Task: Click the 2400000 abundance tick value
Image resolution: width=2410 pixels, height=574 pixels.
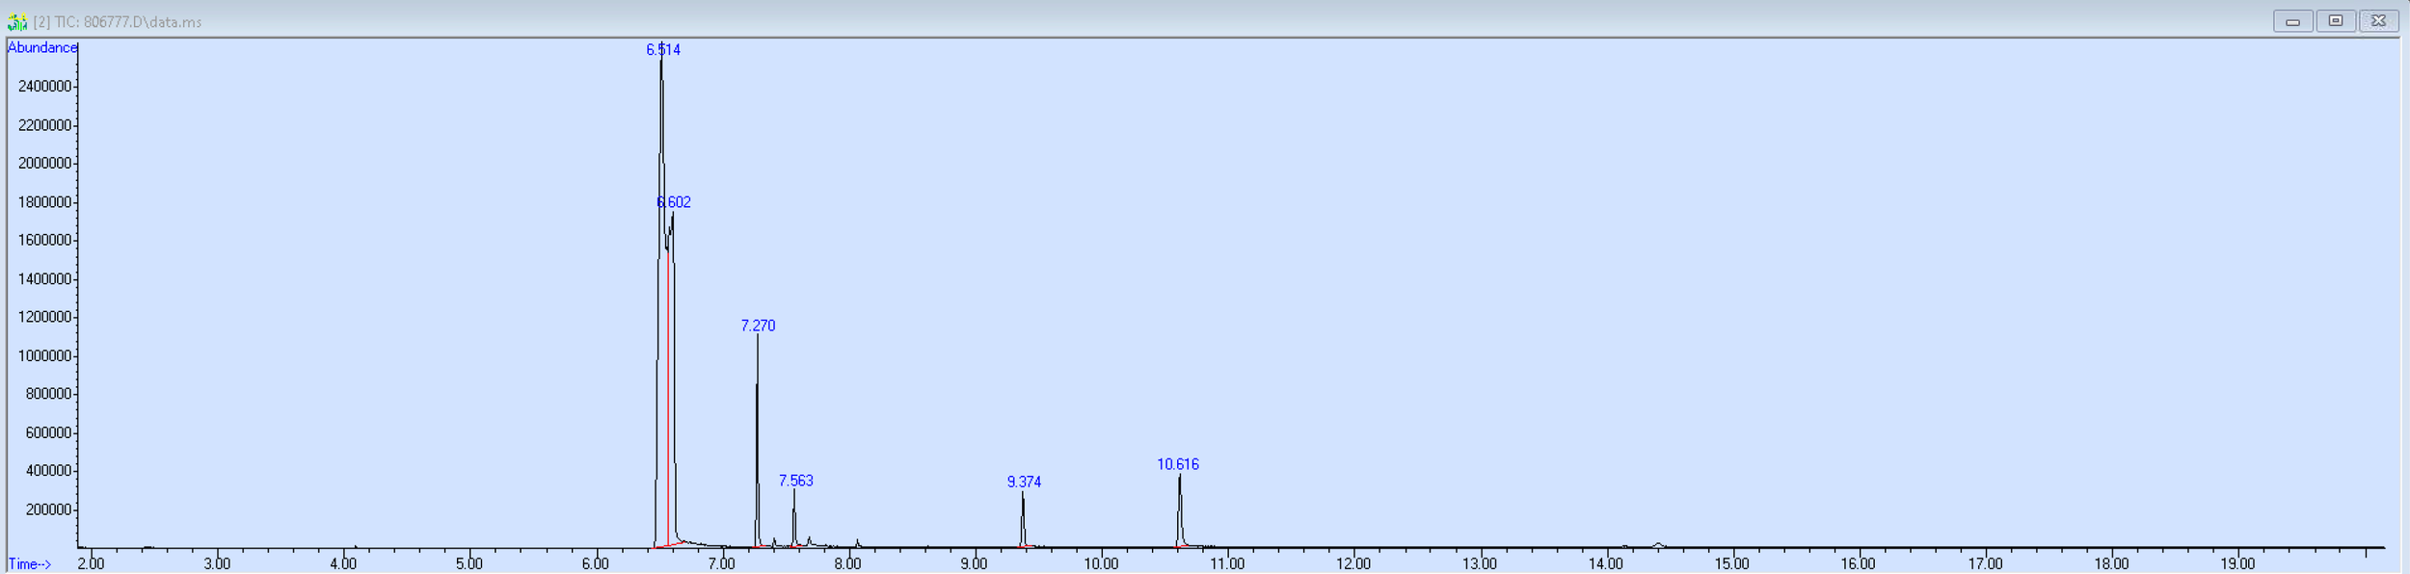Action: coord(44,87)
